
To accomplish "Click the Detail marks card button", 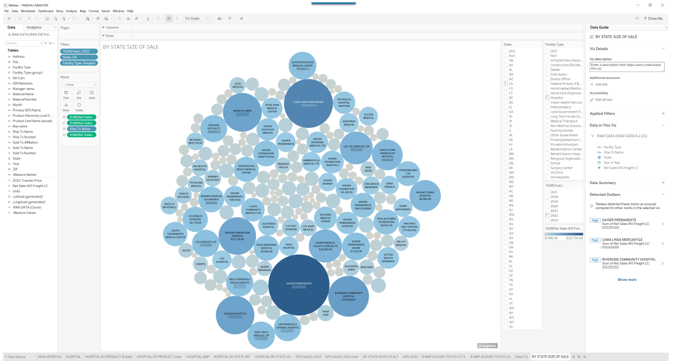I will 66,107.
